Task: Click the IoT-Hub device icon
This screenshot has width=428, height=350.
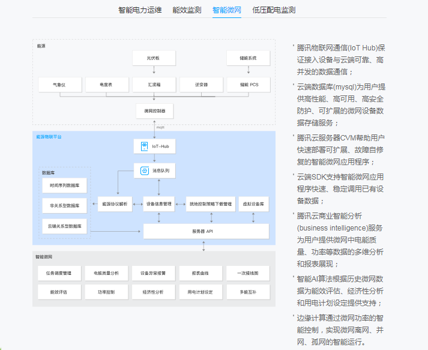Action: (x=145, y=146)
